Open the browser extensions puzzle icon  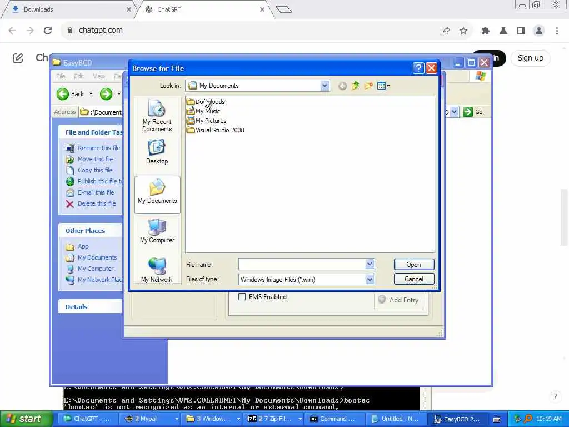[485, 31]
